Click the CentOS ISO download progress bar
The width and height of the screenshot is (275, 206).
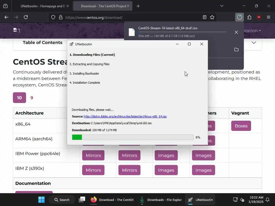point(182,32)
